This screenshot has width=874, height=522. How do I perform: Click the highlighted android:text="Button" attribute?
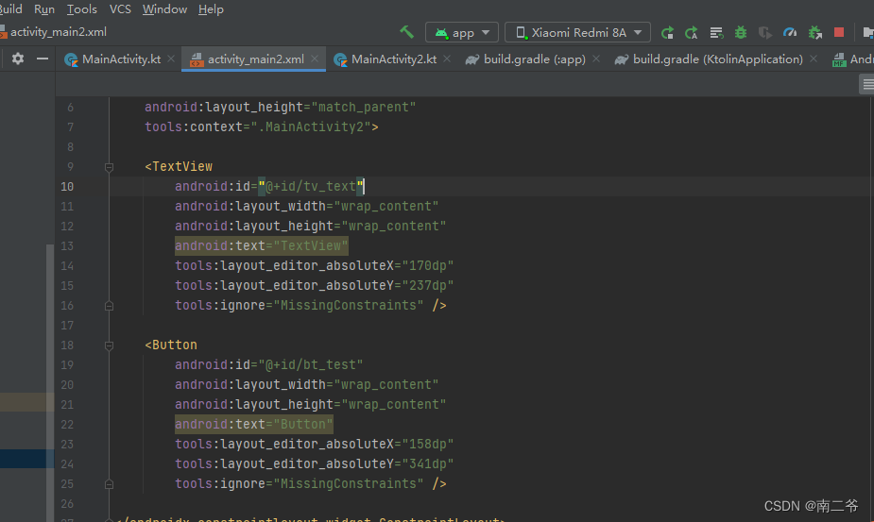[253, 424]
